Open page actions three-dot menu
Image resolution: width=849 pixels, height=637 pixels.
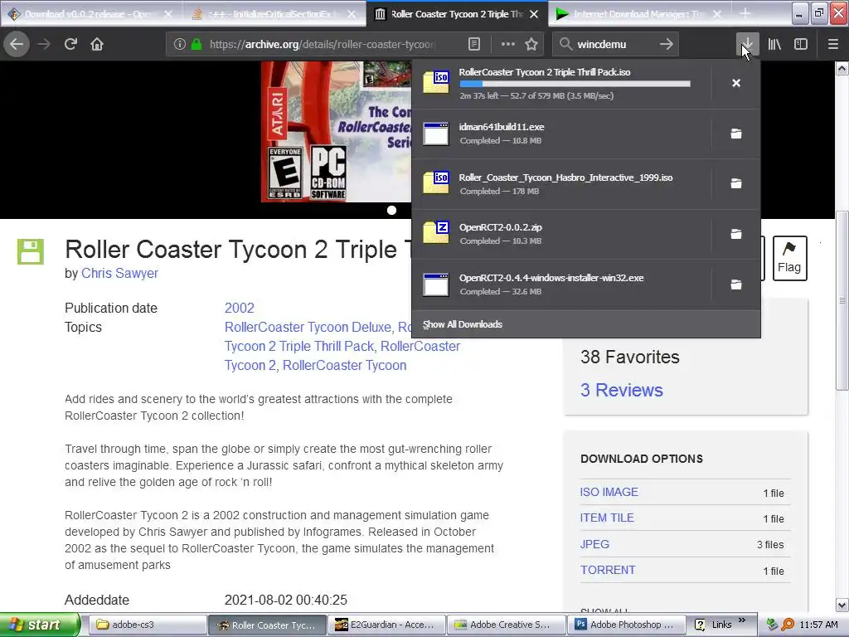(x=508, y=44)
